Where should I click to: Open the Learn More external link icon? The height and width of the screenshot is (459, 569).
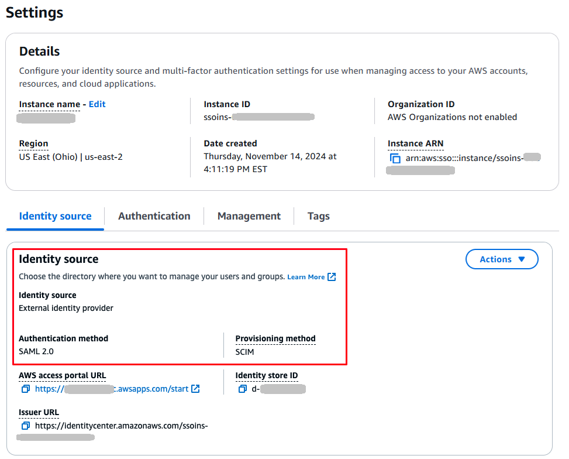(330, 276)
